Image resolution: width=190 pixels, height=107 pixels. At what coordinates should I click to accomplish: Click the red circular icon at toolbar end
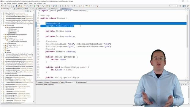coord(97,6)
